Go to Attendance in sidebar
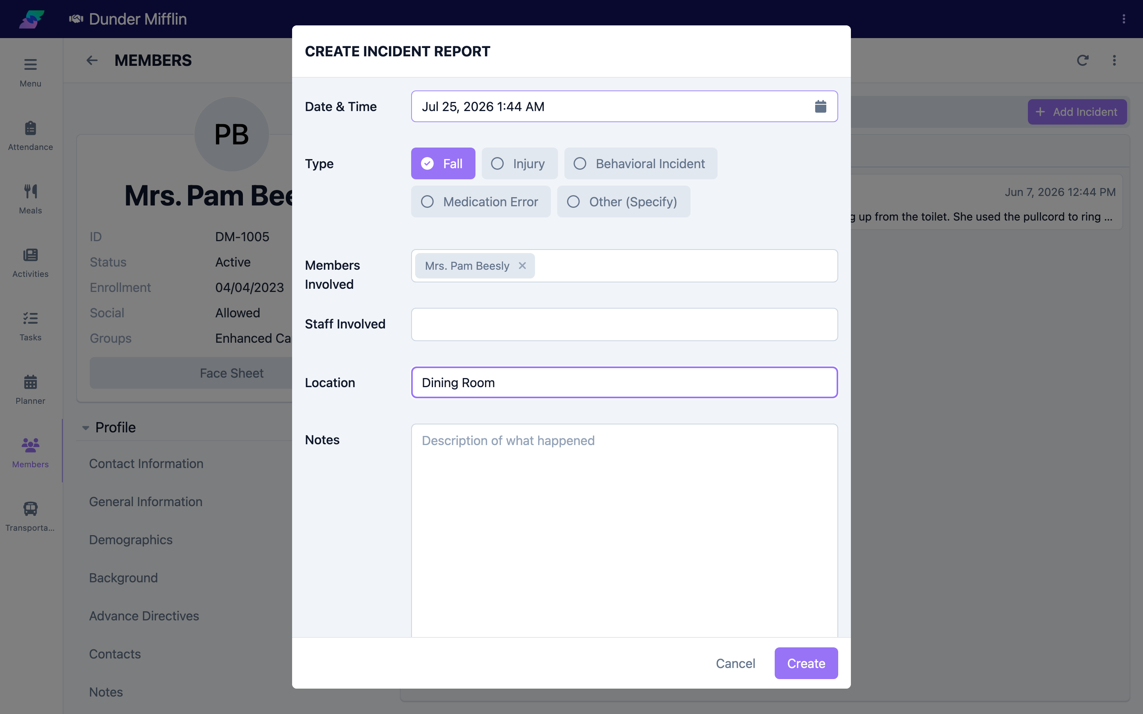Image resolution: width=1143 pixels, height=714 pixels. click(30, 136)
